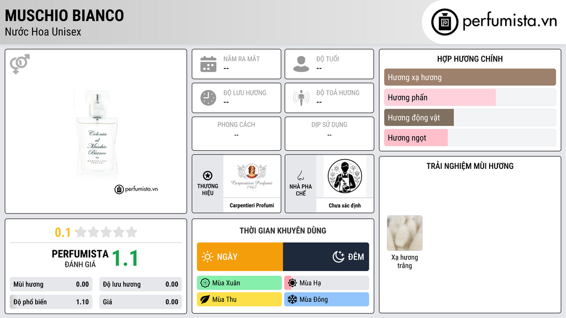
Task: Click the NHÀ PHA CHẾ label
Action: pos(300,190)
